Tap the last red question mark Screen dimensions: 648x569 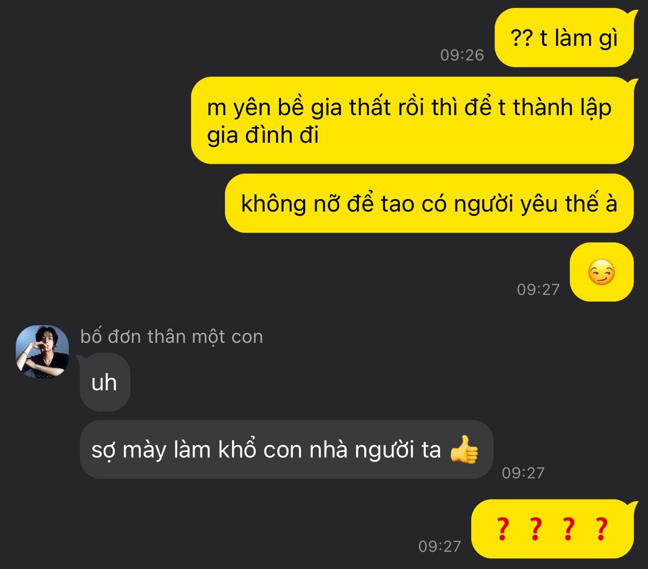pyautogui.click(x=602, y=529)
